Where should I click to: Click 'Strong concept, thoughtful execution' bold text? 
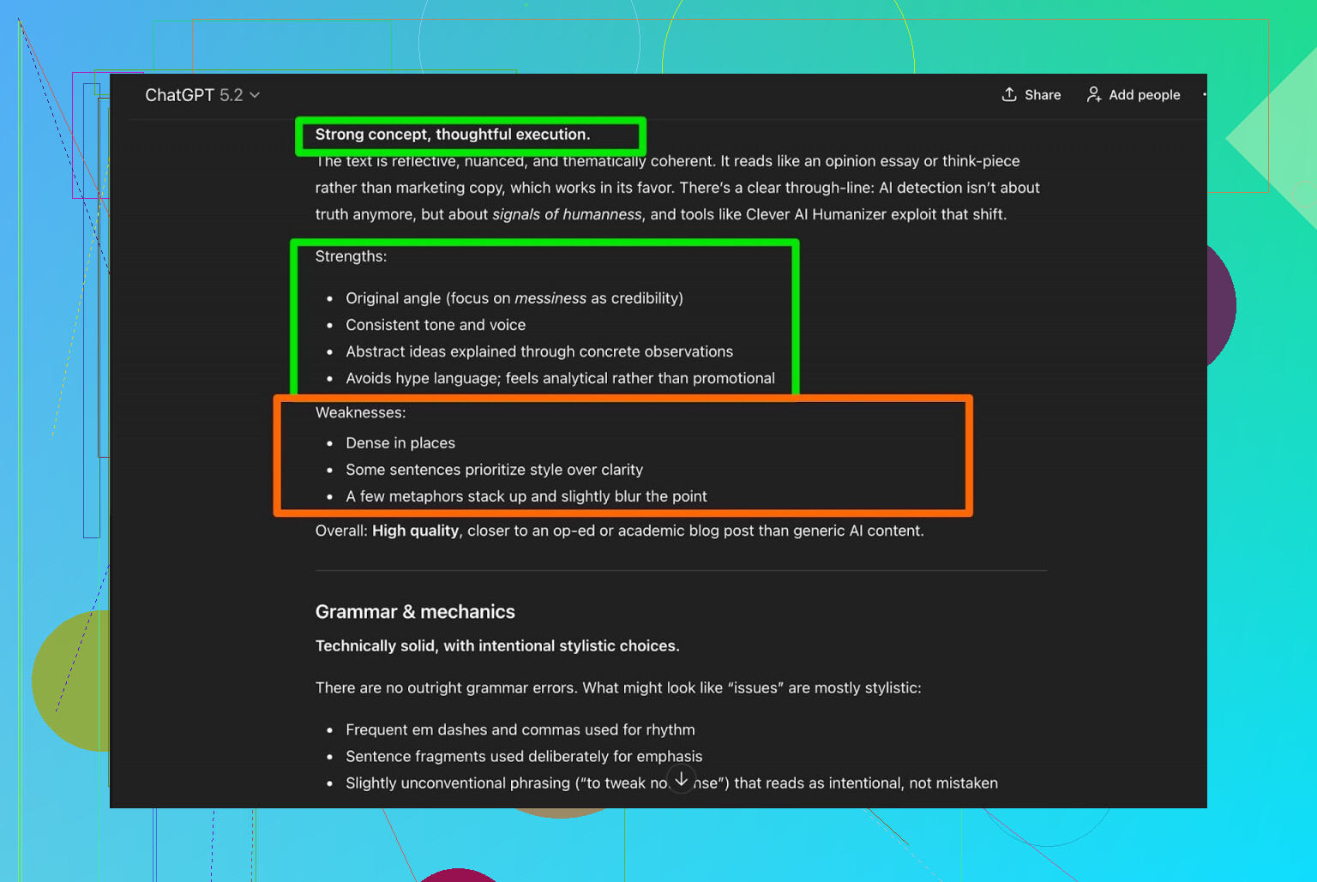click(453, 135)
